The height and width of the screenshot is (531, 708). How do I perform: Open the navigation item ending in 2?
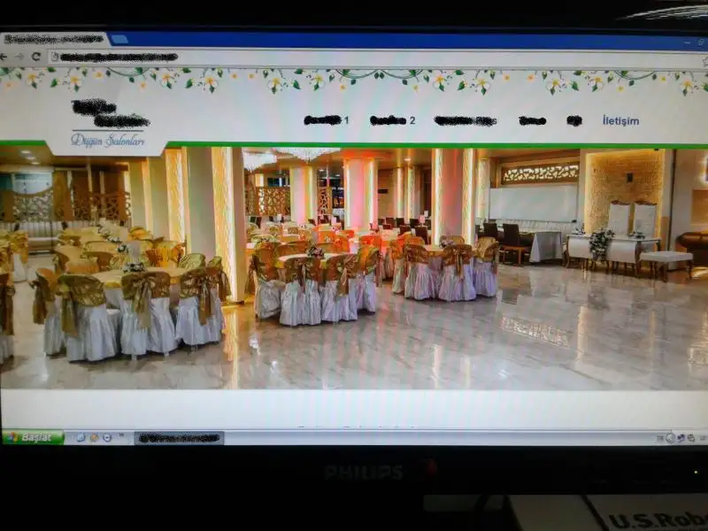point(392,120)
